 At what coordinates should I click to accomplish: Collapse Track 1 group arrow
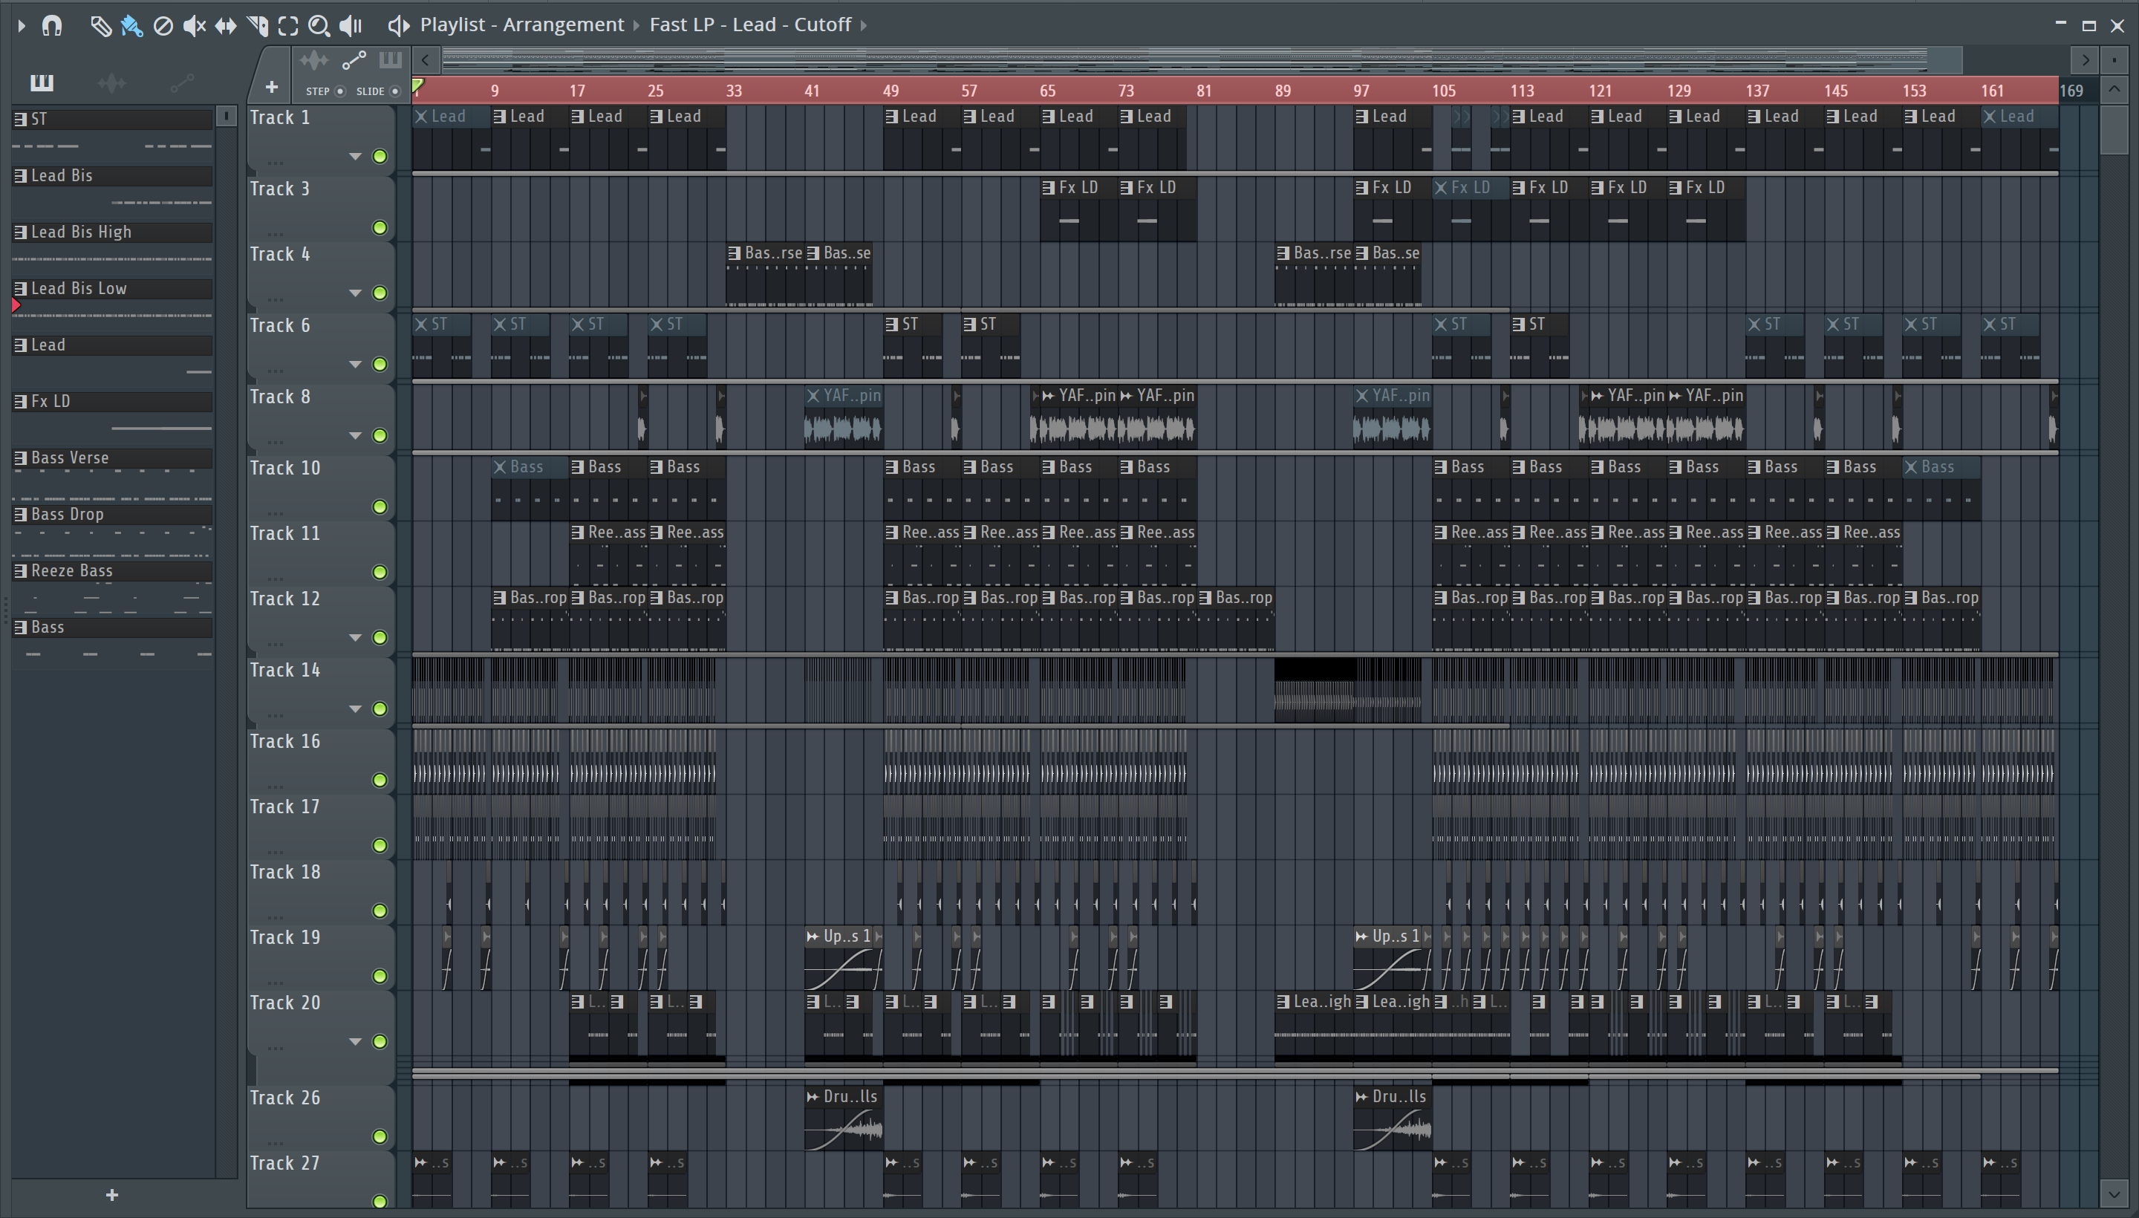[355, 157]
